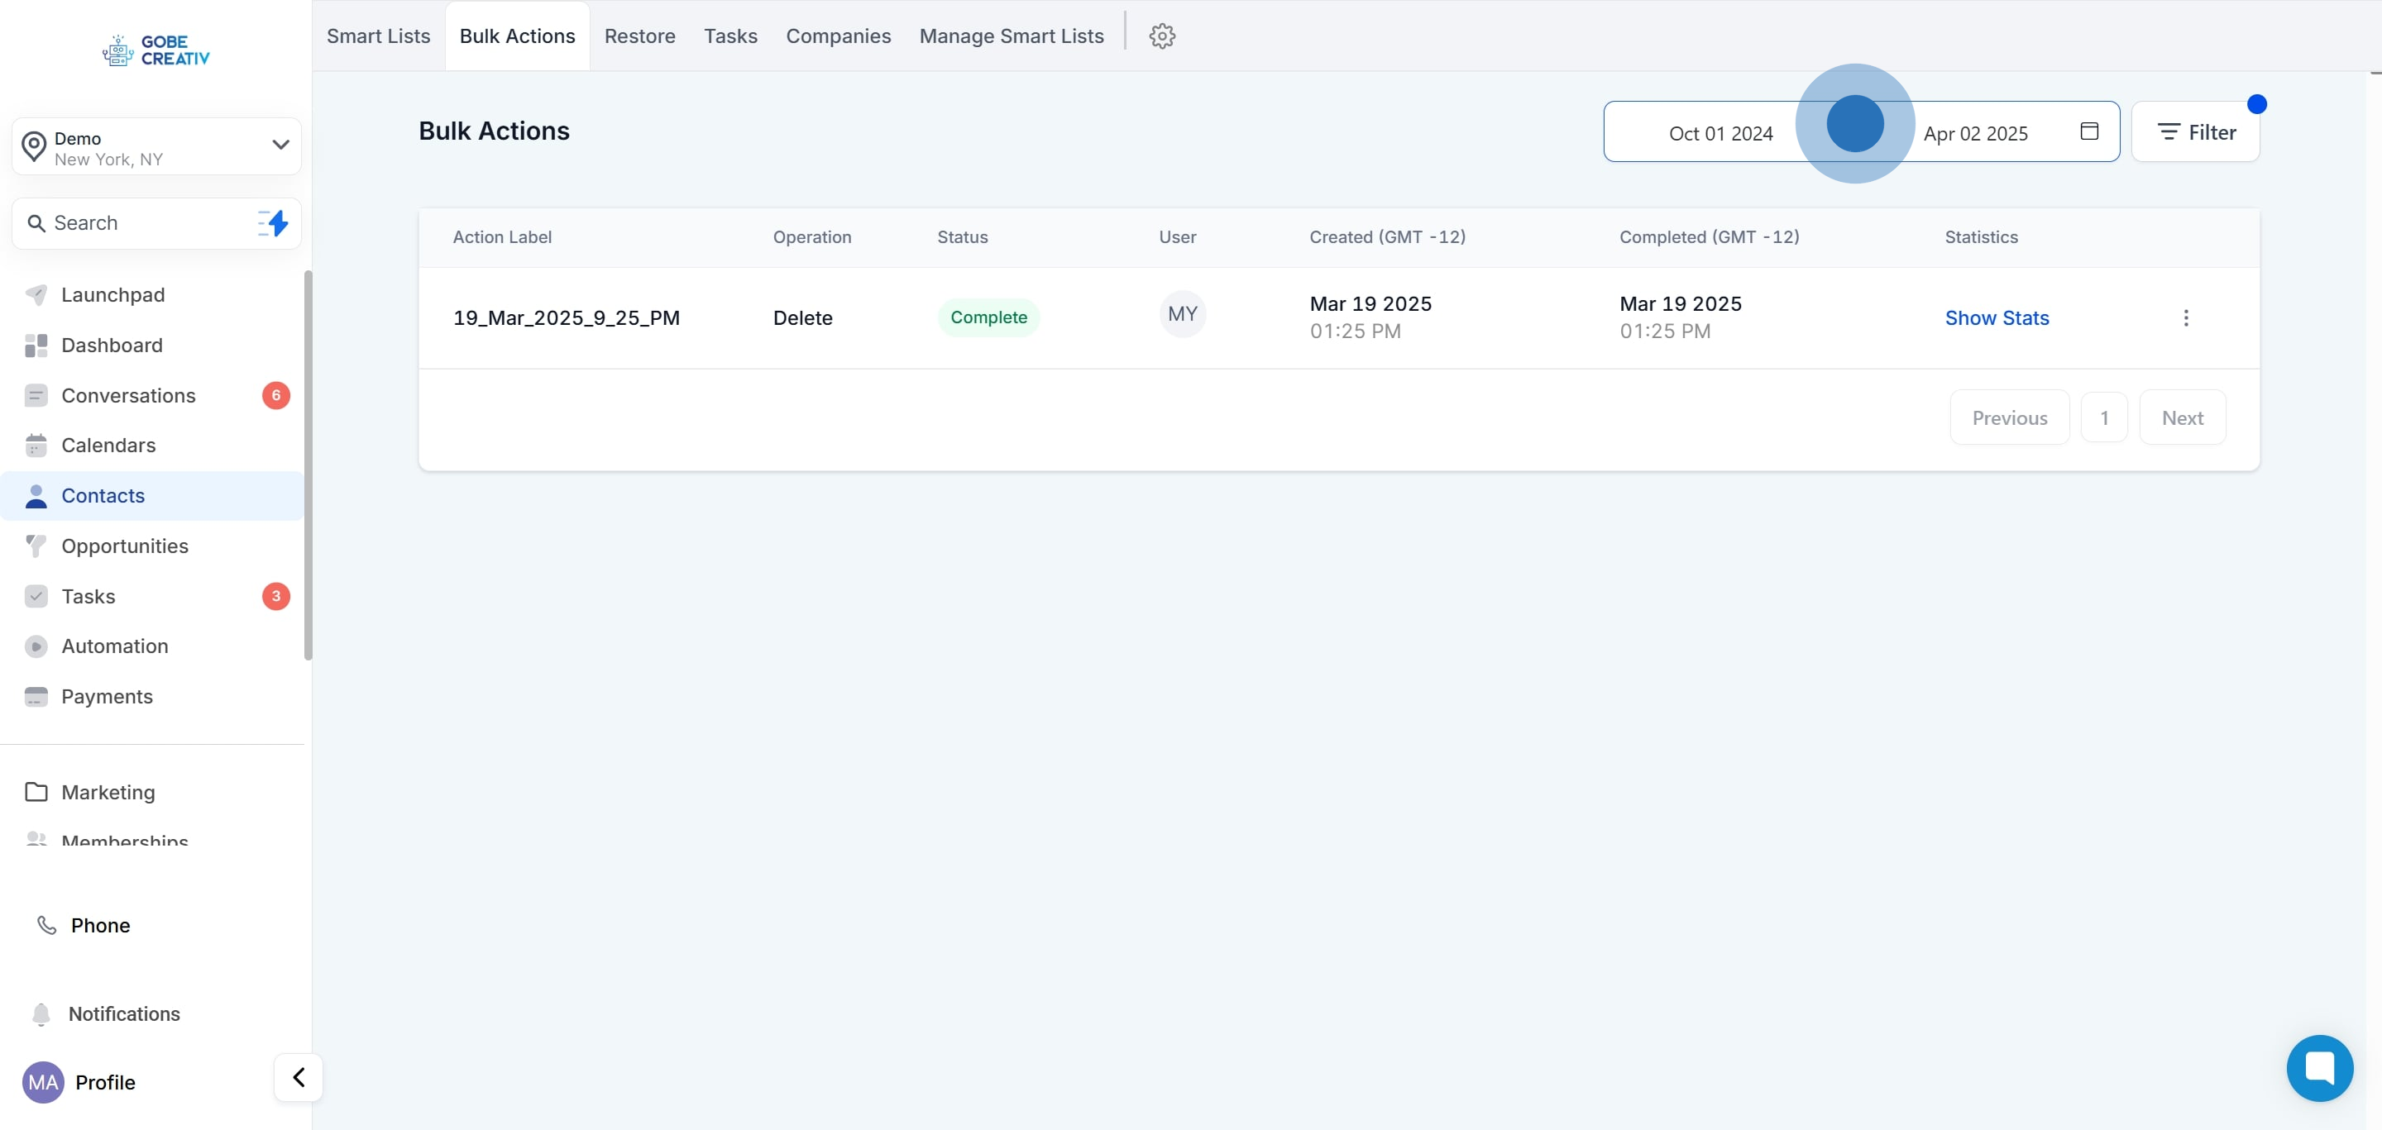Click the Phone icon in sidebar

(46, 925)
